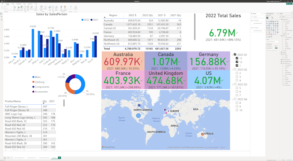The height and width of the screenshot is (161, 293).
Task: Toggle the Keep all filters switch
Action: click(x=276, y=48)
